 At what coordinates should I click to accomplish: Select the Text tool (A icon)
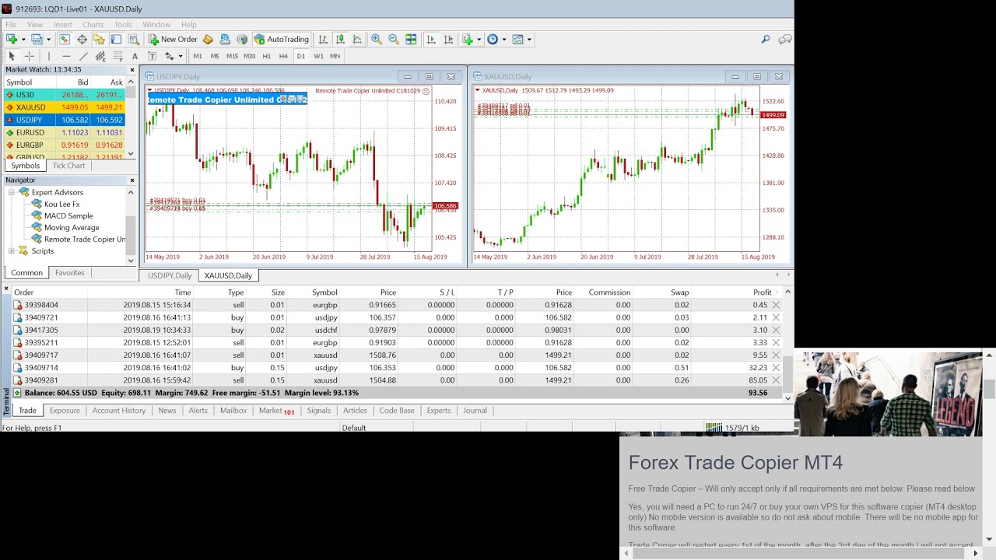135,56
